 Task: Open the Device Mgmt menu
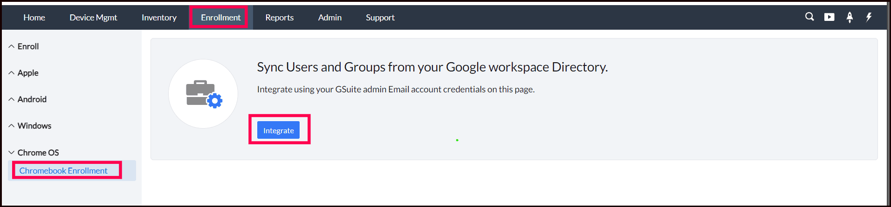(93, 18)
